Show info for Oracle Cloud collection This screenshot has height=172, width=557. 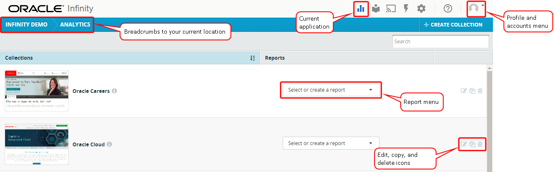tap(109, 144)
